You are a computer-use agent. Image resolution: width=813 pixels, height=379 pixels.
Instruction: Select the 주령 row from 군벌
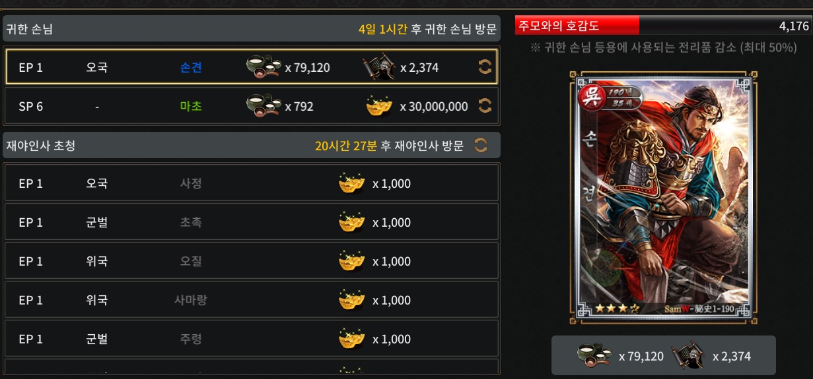[251, 339]
